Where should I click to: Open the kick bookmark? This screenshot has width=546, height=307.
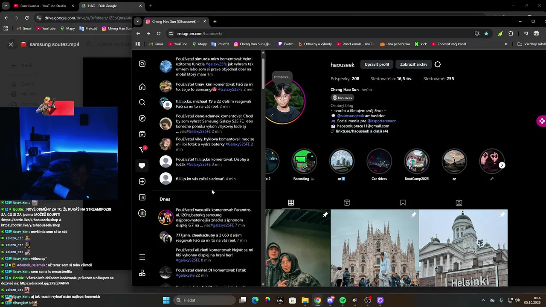coord(421,44)
